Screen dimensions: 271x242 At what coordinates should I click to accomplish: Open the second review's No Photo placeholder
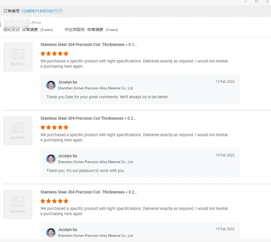pos(18,131)
